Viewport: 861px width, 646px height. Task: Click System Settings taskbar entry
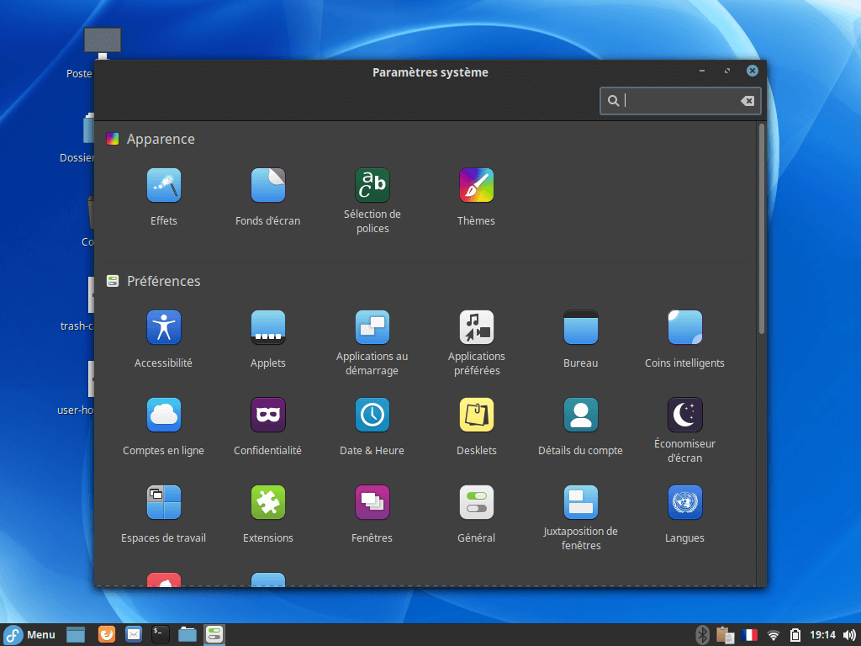pyautogui.click(x=214, y=634)
